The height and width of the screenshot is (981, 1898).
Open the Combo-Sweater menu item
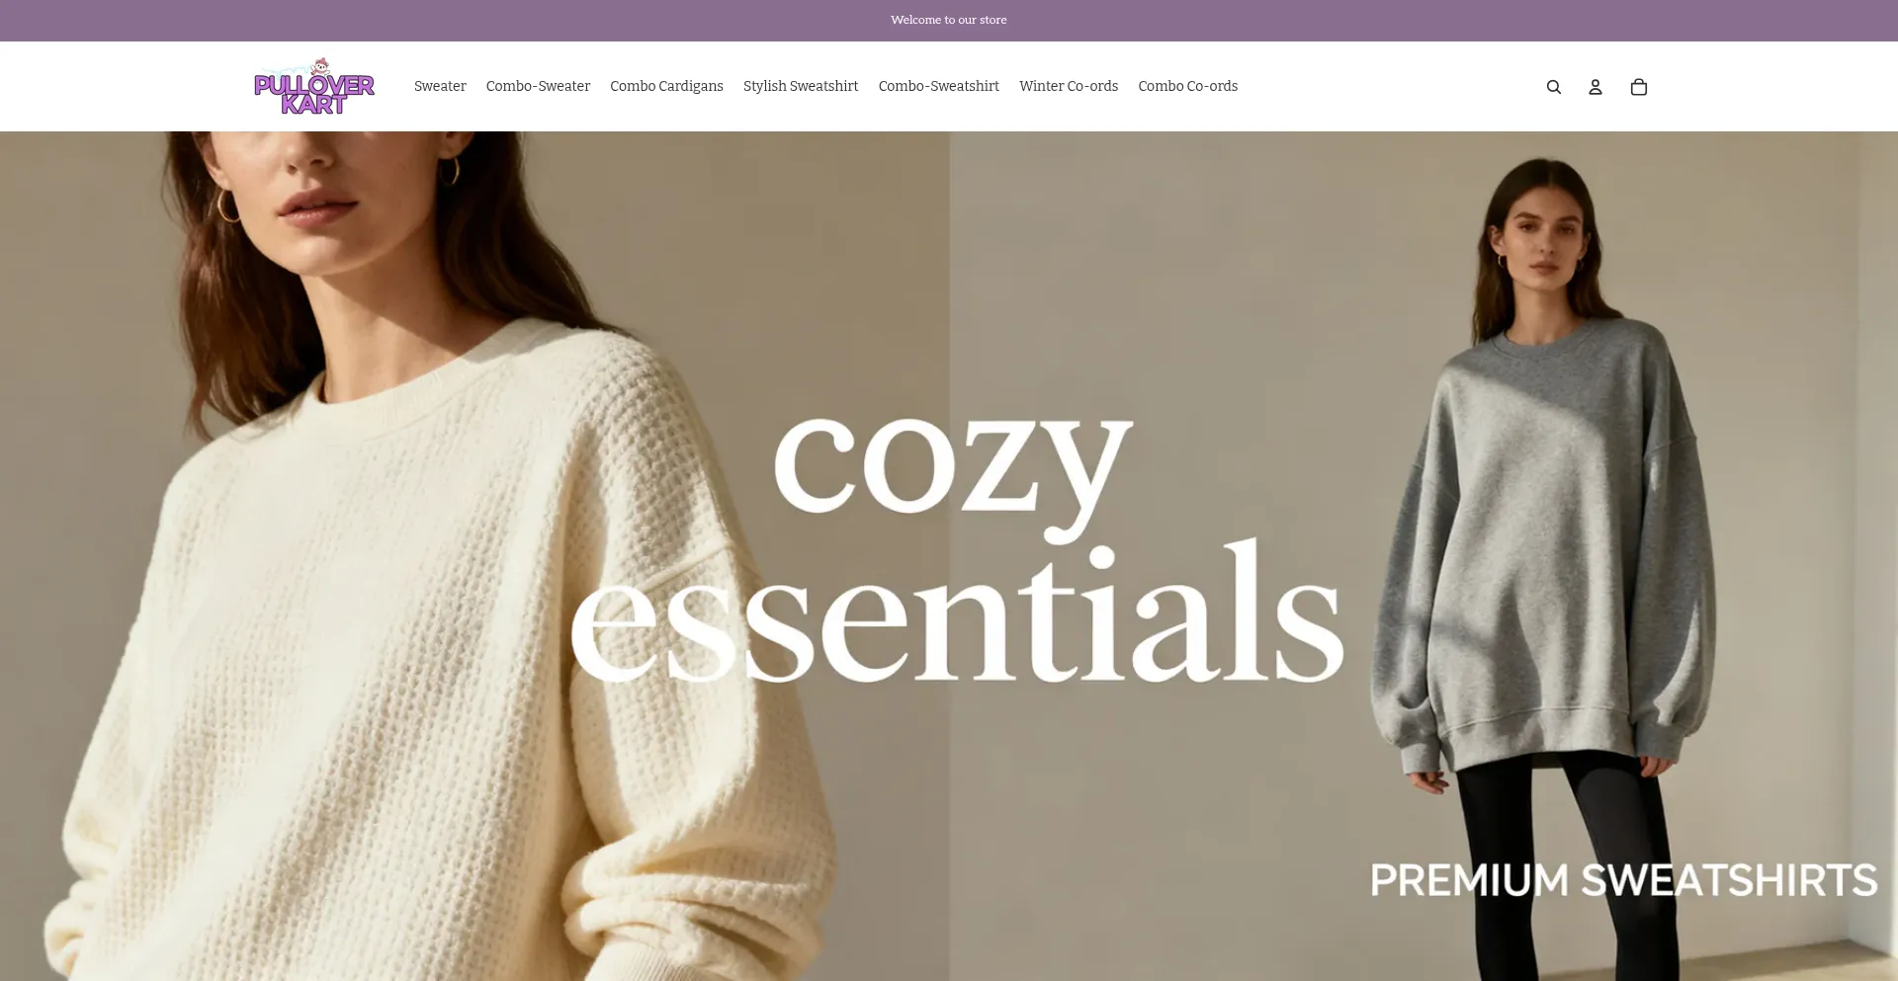click(x=538, y=86)
